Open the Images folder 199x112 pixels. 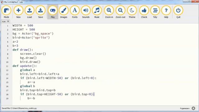64,12
